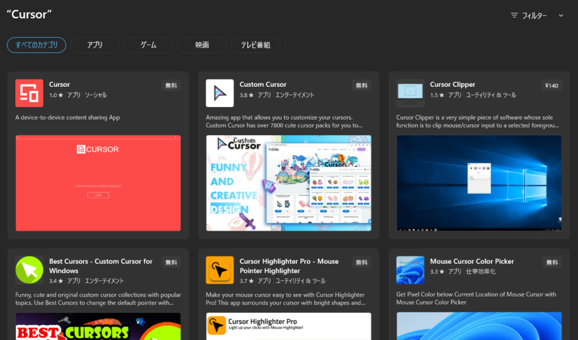Select the すべてのカテゴリ filter tab
The image size is (578, 340).
click(37, 45)
